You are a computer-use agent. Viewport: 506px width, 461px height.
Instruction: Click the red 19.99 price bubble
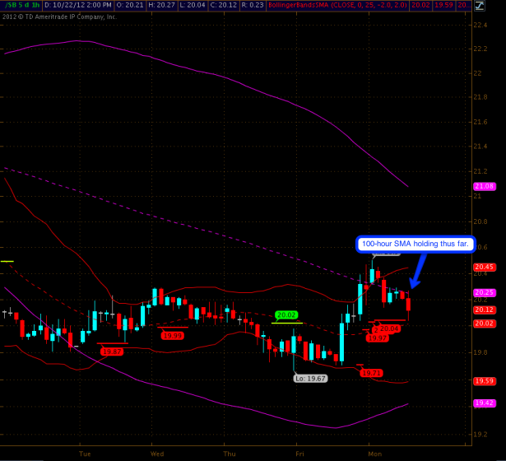(173, 335)
